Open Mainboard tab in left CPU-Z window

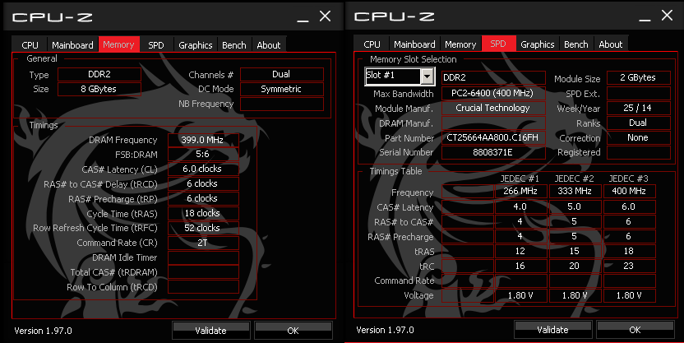coord(72,45)
